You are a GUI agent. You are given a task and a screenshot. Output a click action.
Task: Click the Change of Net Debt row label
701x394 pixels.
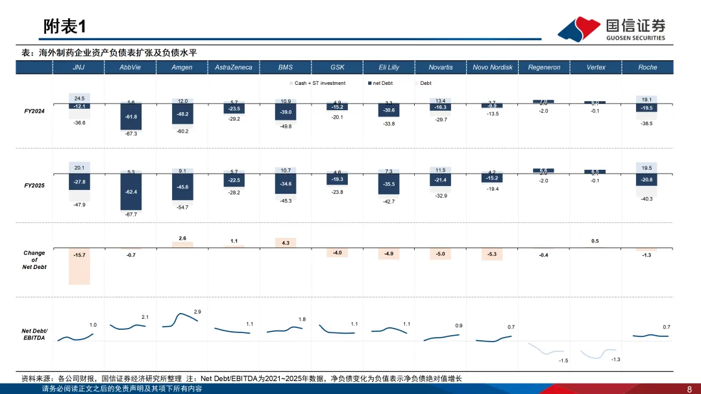click(x=34, y=260)
